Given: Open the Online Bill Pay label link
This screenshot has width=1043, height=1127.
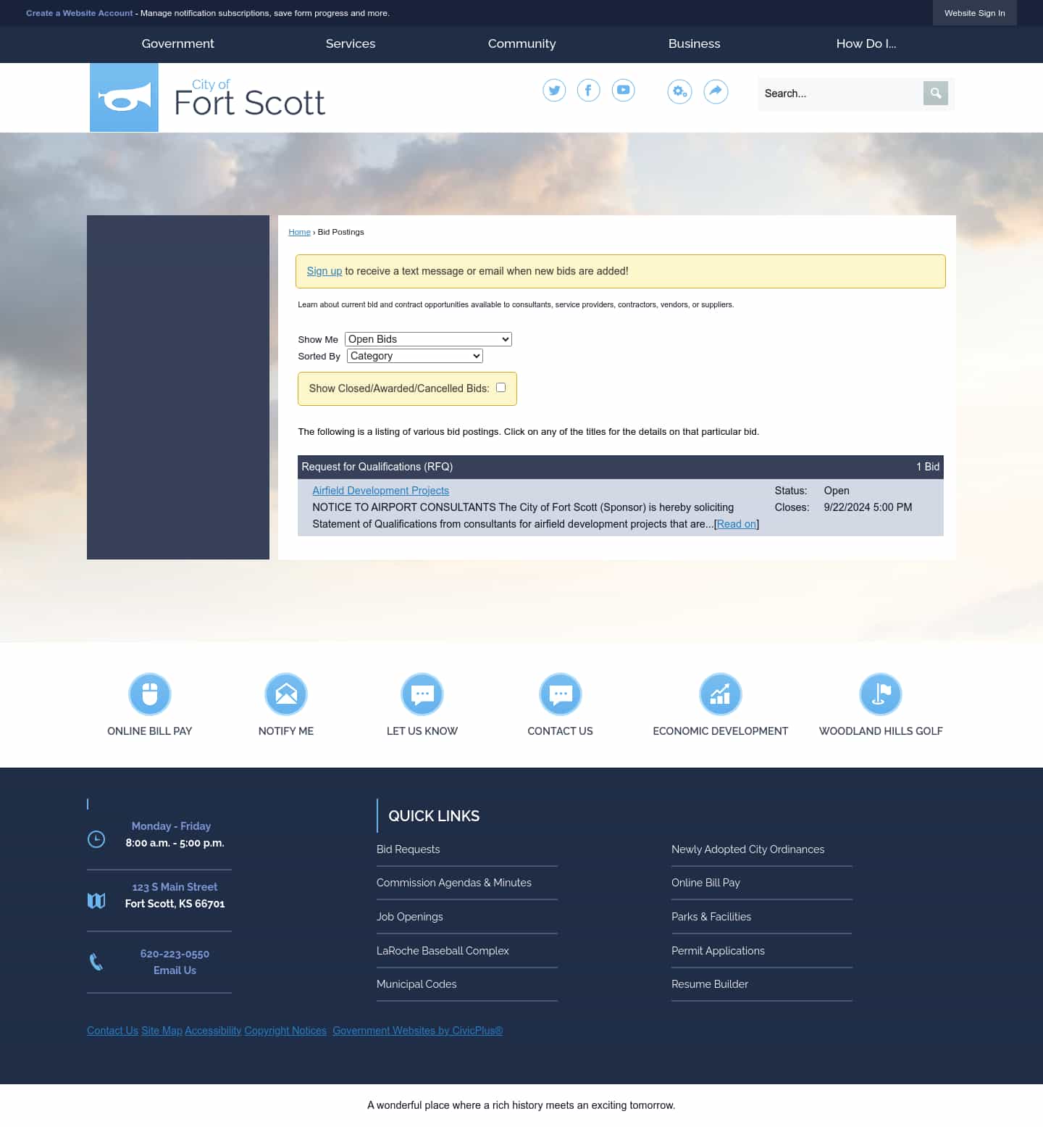Looking at the screenshot, I should (x=150, y=731).
